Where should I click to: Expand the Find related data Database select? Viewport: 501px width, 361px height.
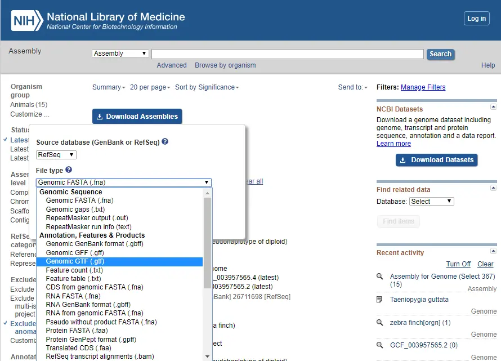click(431, 202)
